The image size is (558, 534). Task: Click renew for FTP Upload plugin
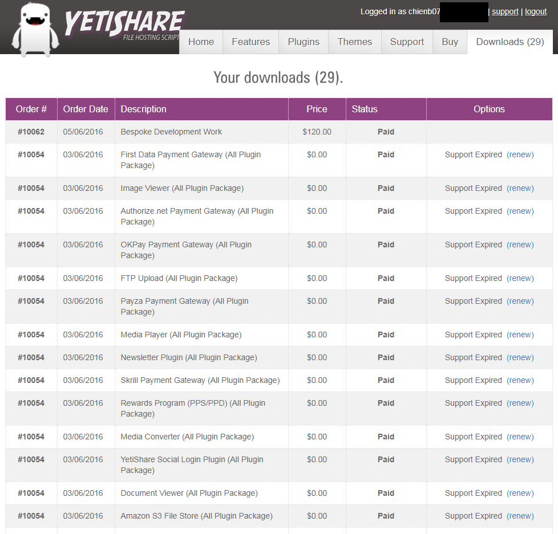click(520, 278)
